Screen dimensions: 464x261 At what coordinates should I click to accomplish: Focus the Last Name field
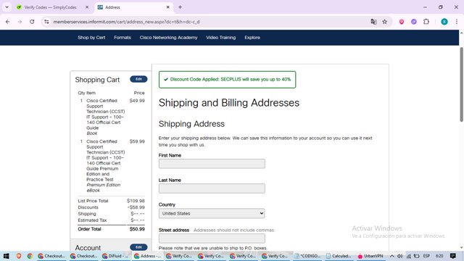(x=212, y=188)
